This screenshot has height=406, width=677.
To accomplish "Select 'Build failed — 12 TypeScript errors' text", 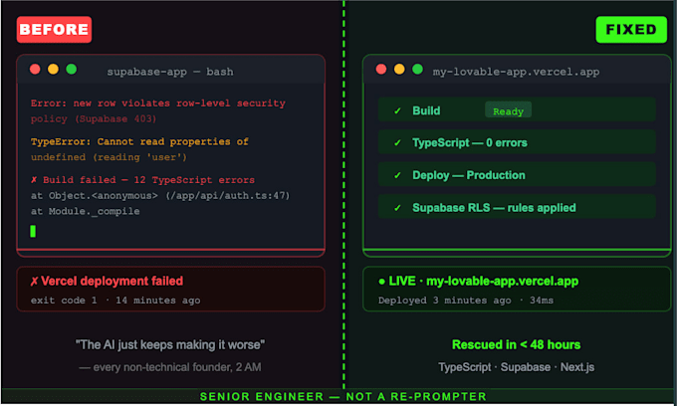I will click(148, 180).
